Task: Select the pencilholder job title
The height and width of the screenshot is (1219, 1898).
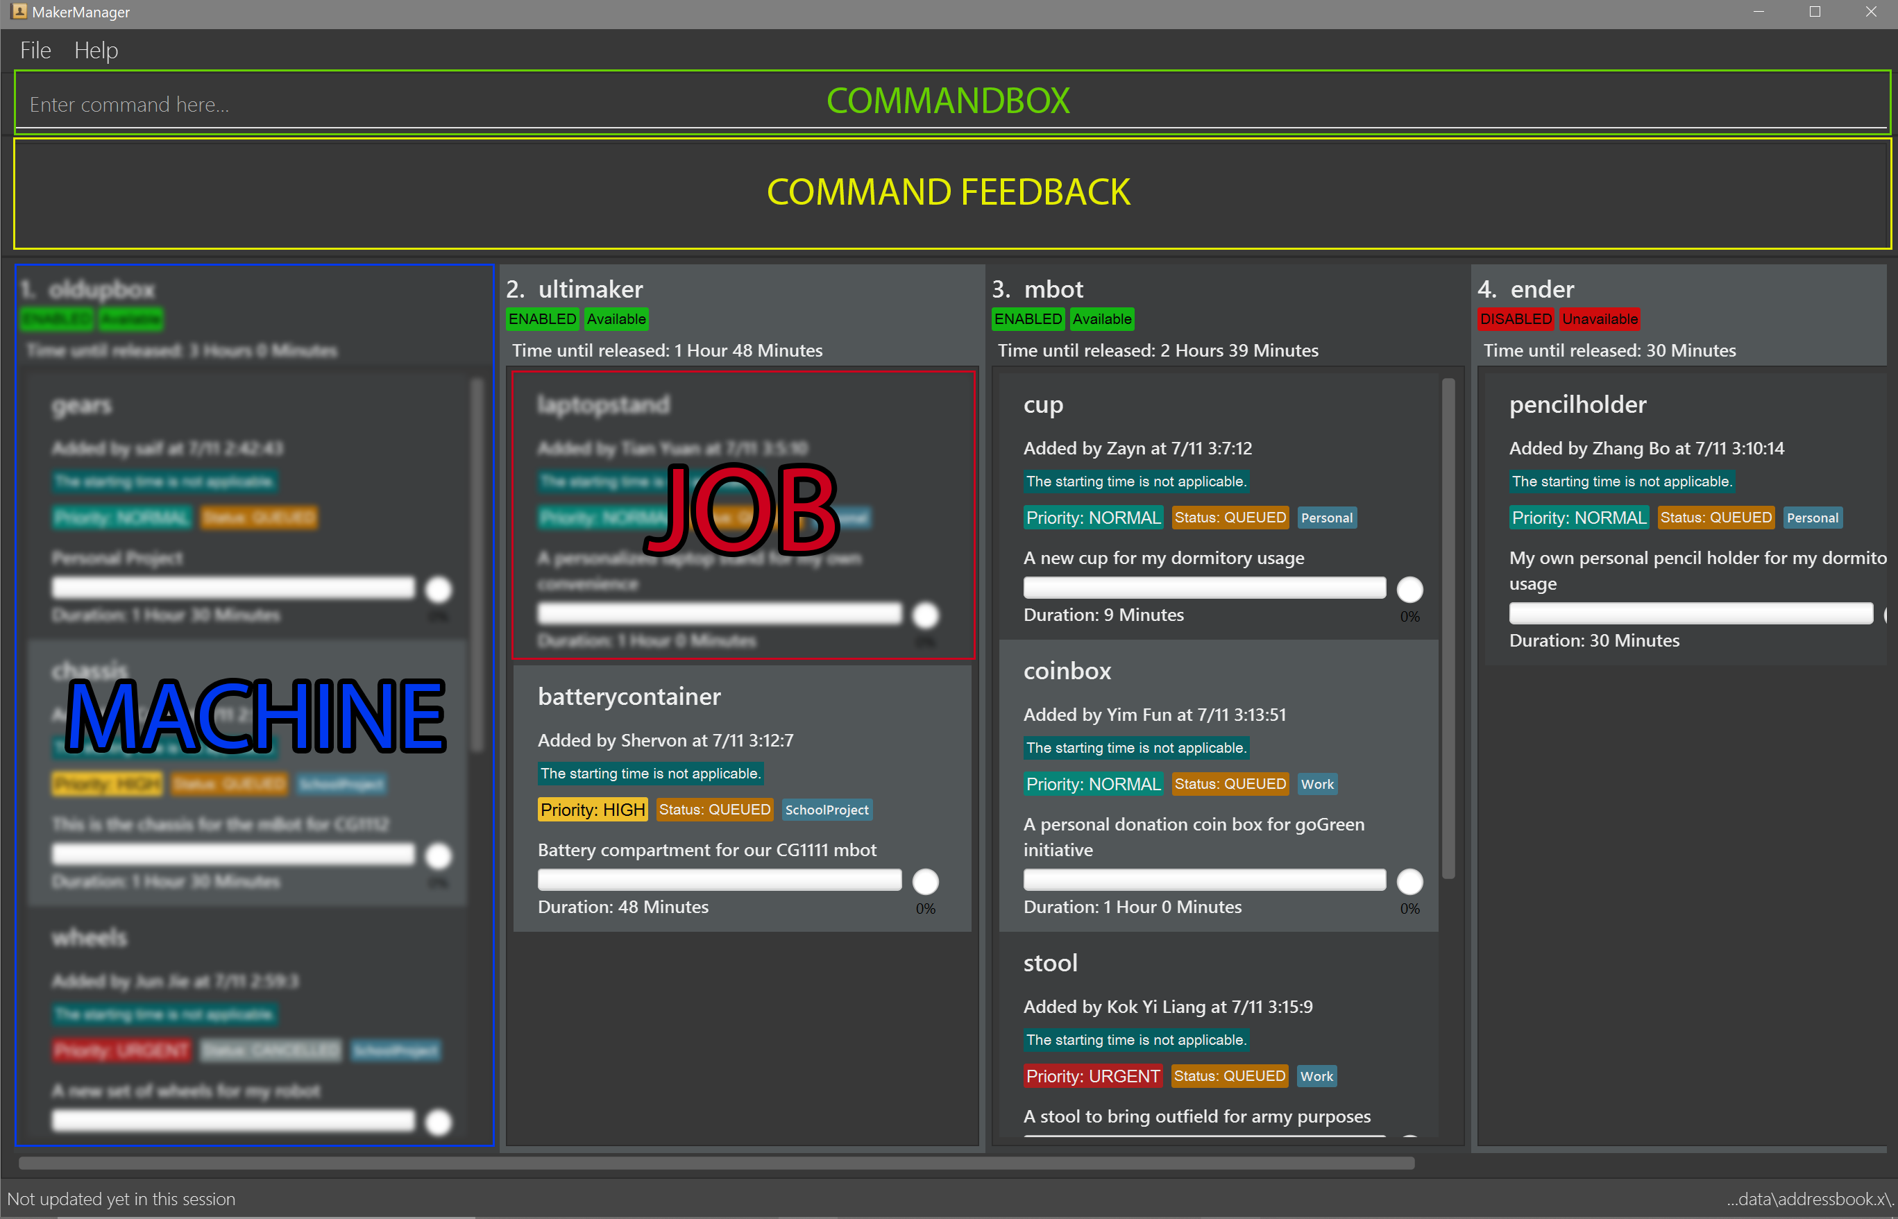Action: tap(1577, 405)
